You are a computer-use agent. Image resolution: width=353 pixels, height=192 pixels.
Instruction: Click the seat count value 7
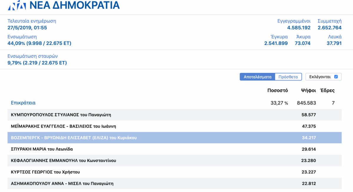333,103
